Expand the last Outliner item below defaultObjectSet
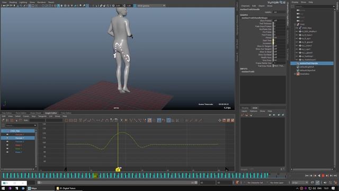This screenshot has width=339, height=191. point(295,74)
